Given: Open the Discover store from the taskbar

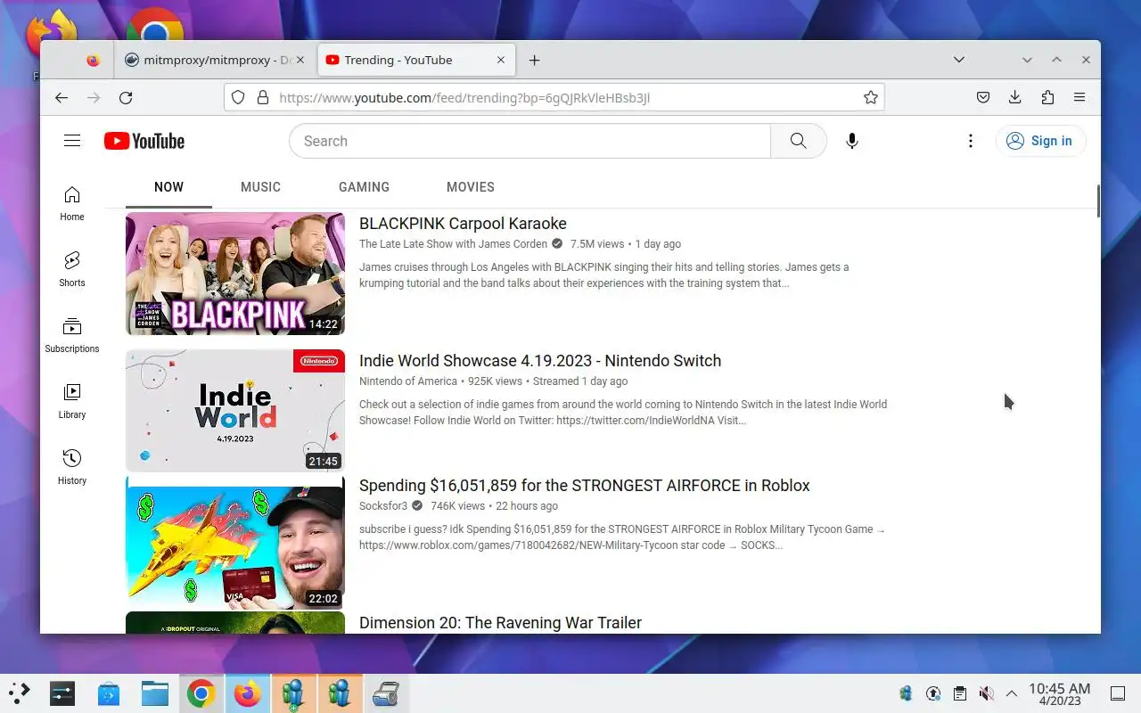Looking at the screenshot, I should 109,693.
